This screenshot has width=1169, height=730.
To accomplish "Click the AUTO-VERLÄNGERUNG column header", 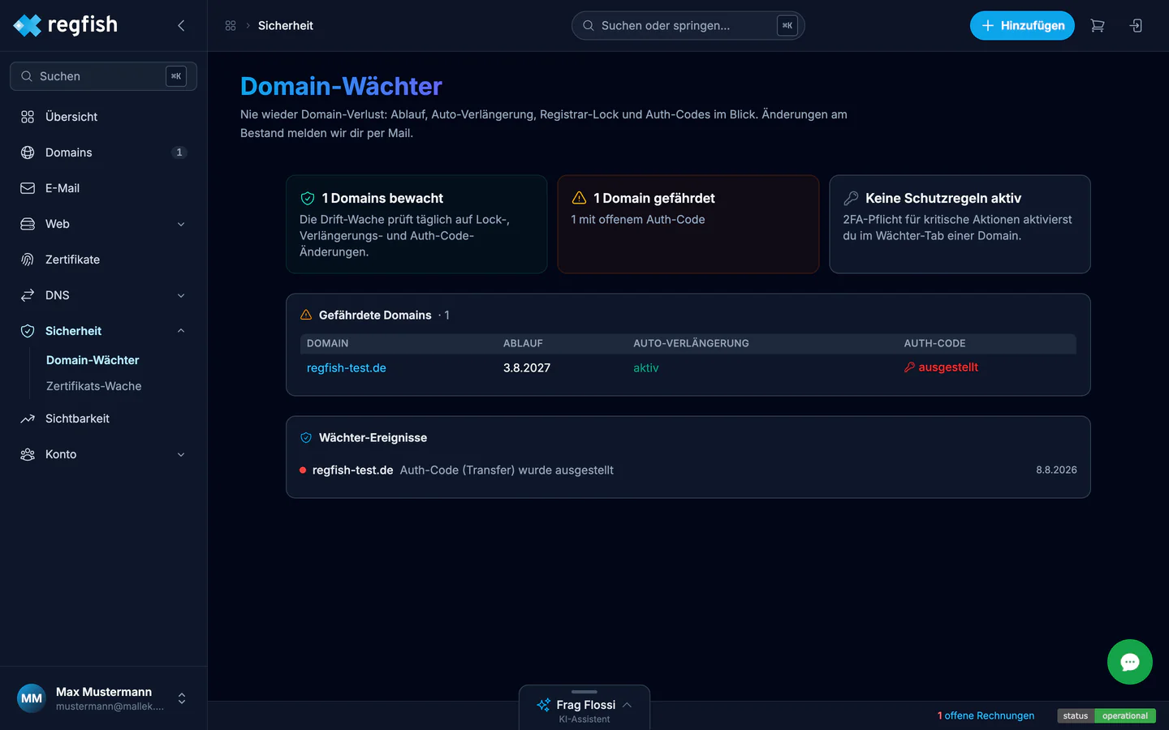I will click(691, 343).
